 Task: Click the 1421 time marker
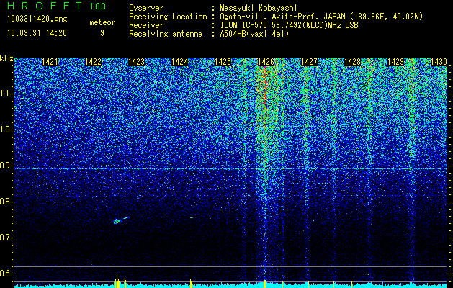click(x=50, y=62)
